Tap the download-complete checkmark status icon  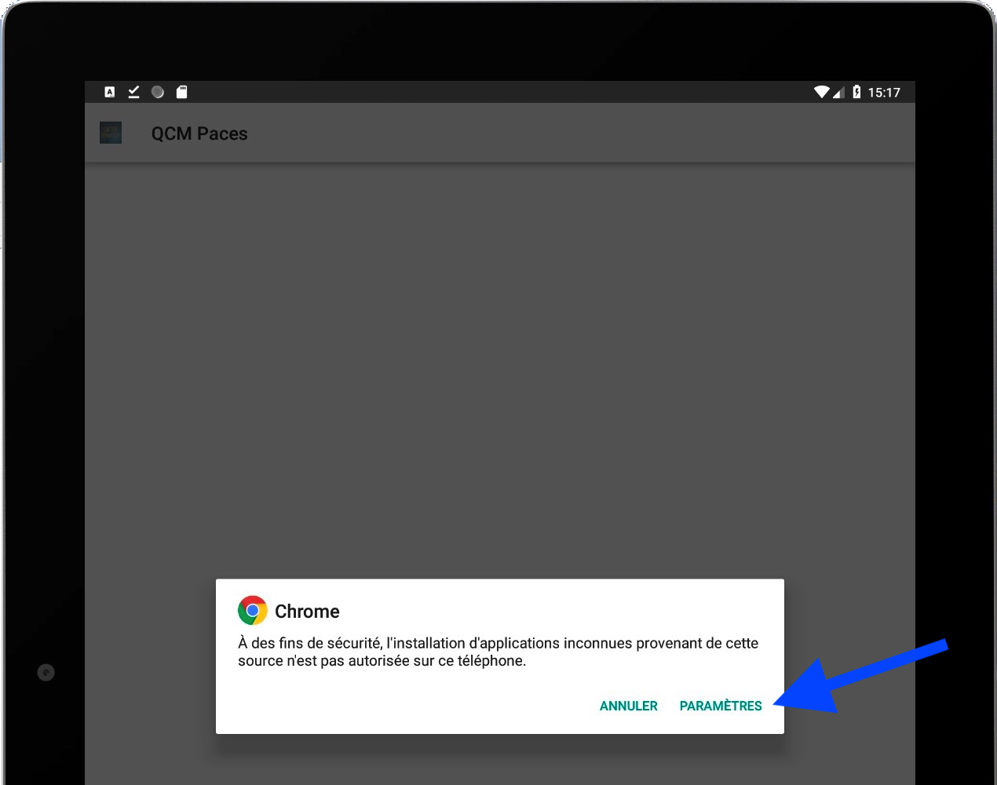tap(133, 92)
